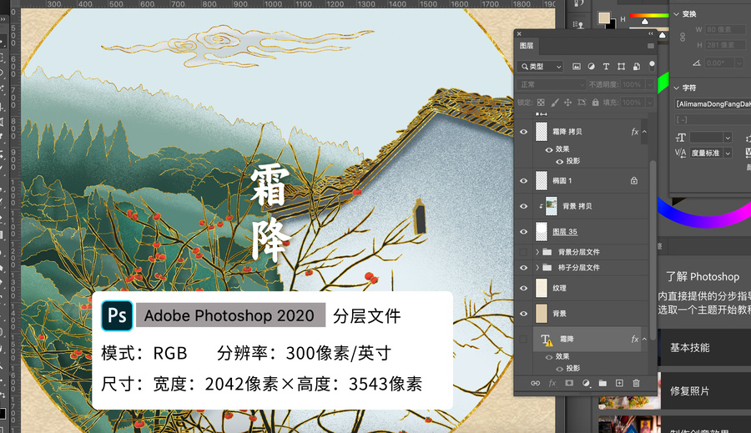This screenshot has height=433, width=751.
Task: Select the 图层 panel tab
Action: coord(527,46)
